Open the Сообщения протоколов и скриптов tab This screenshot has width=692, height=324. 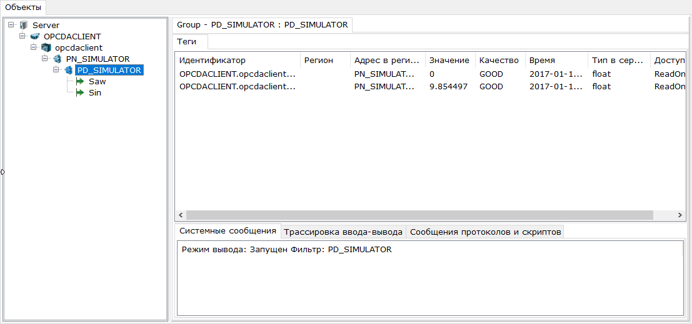[x=486, y=232]
